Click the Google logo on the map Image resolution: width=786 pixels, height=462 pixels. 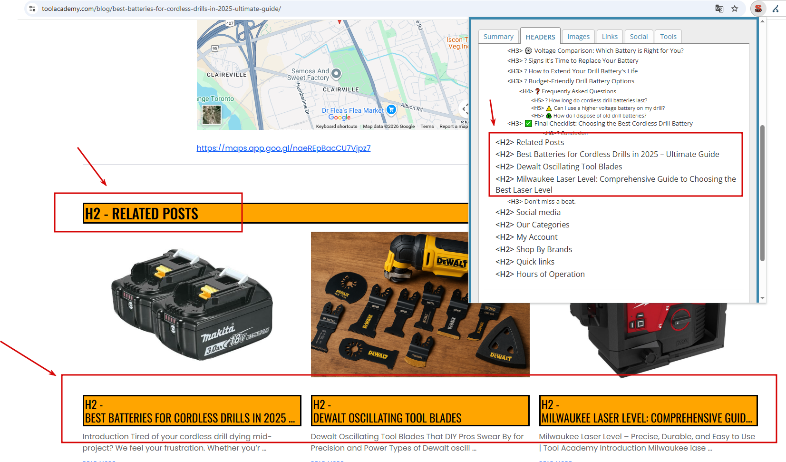(340, 118)
